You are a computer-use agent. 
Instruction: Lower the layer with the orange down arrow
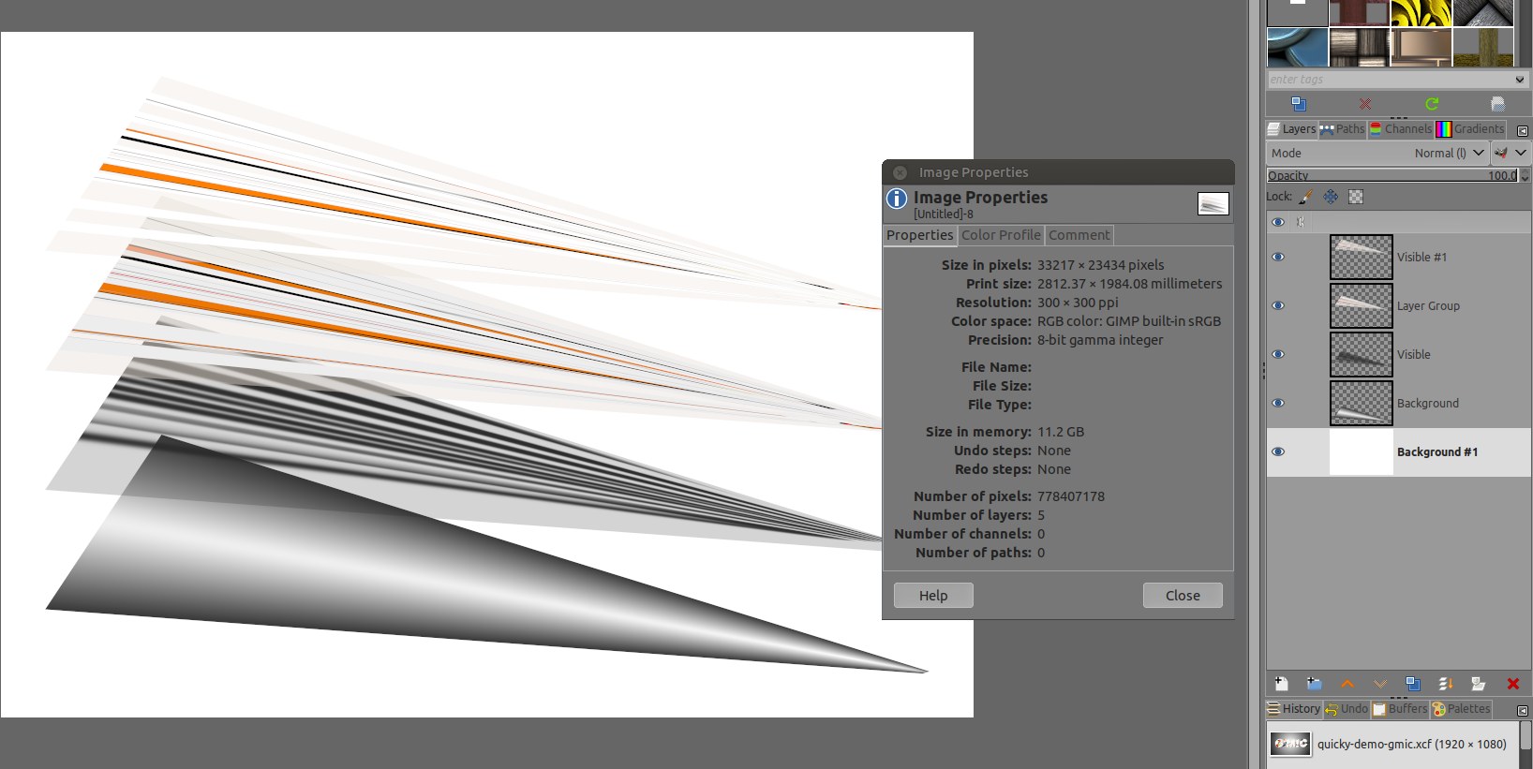(x=1380, y=684)
